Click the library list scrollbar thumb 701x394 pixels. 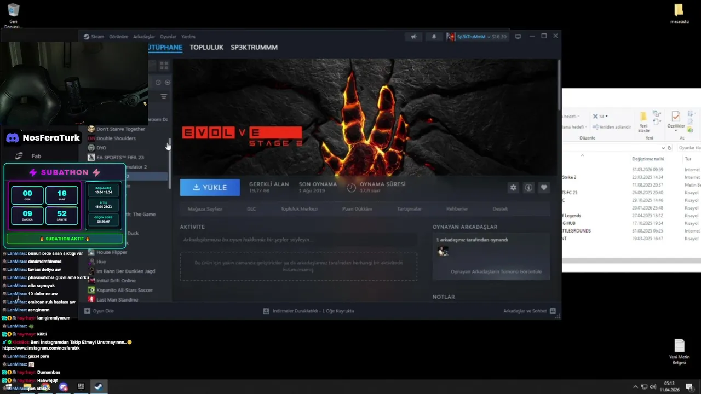pos(169,163)
